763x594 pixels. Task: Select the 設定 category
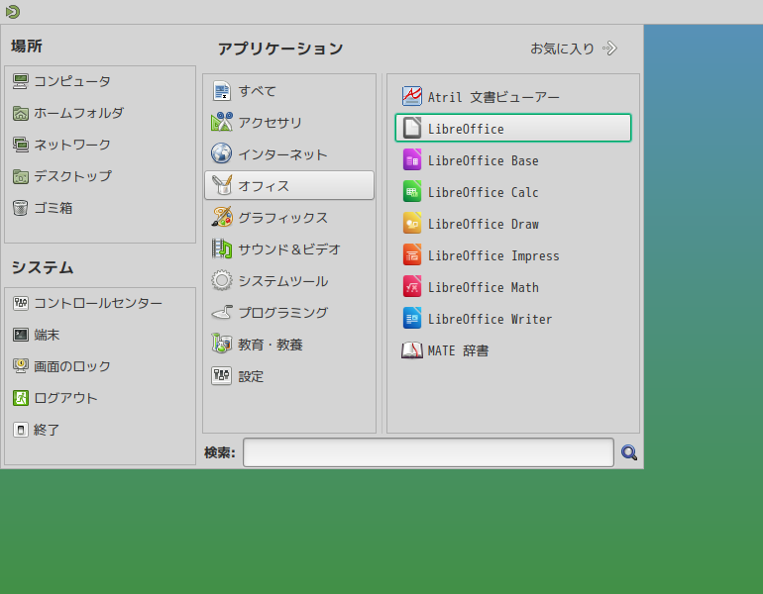coord(289,376)
